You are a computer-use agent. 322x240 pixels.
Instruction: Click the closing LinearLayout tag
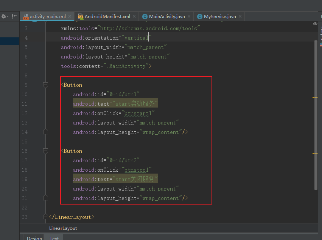pos(72,217)
